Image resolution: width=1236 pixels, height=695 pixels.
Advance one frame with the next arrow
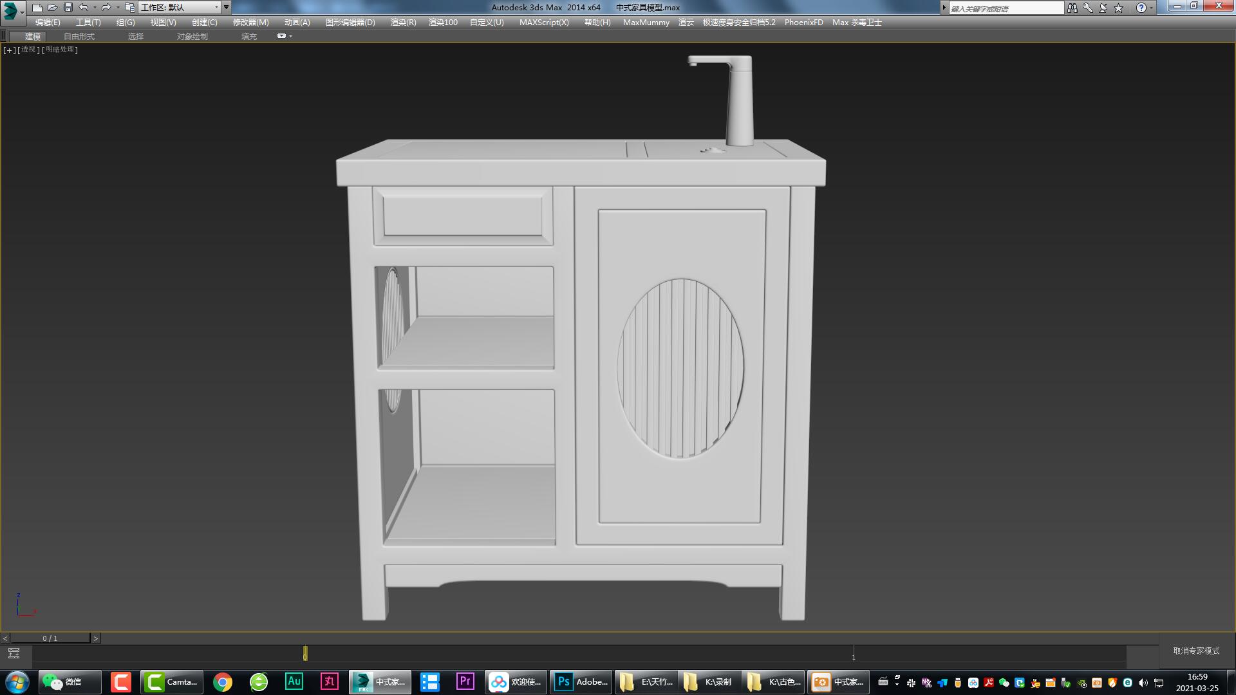(x=95, y=638)
